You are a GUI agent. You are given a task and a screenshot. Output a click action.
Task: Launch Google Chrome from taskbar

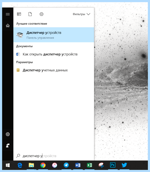pos(43,165)
